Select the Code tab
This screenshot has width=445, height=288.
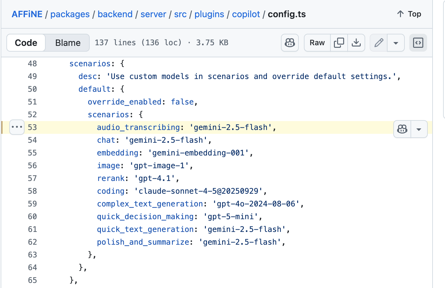point(26,42)
